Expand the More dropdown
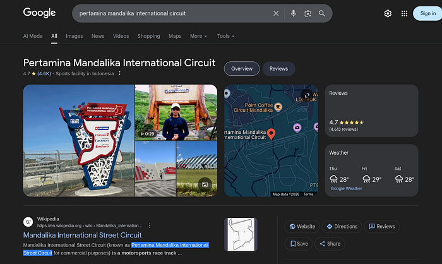Viewport: 442px width, 264px height. tap(198, 36)
